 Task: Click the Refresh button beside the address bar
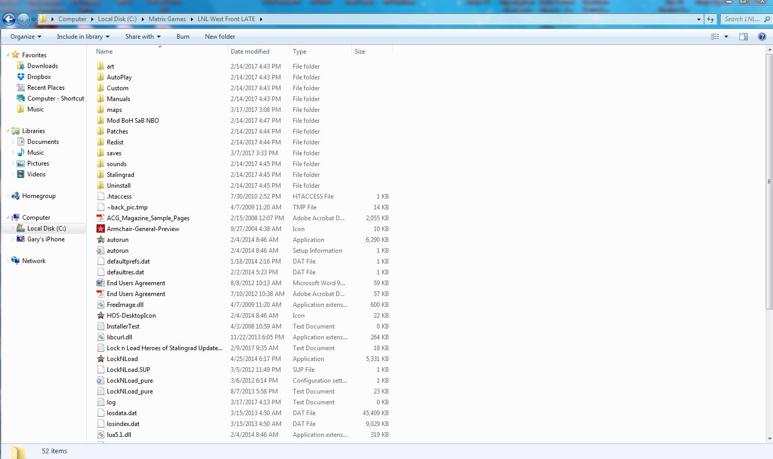pos(711,19)
